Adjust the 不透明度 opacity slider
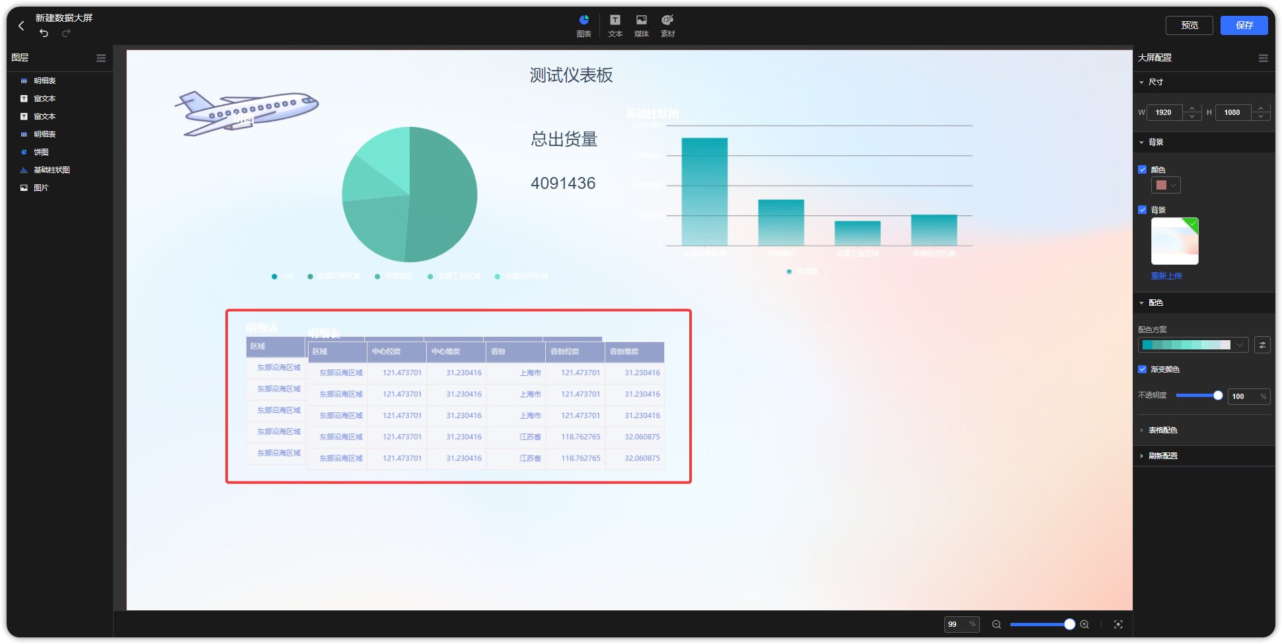 (1218, 396)
